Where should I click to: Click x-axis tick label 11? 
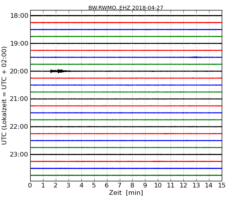[171, 186]
